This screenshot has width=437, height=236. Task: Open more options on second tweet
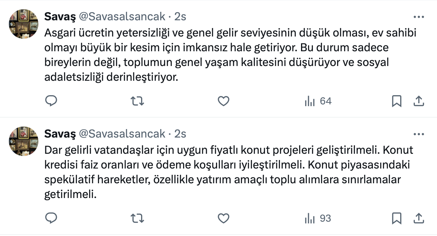click(419, 134)
